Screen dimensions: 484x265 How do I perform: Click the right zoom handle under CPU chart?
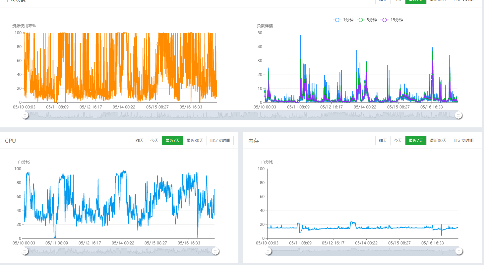point(215,251)
